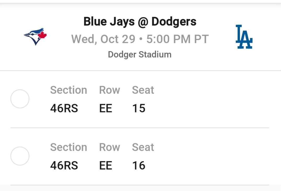Click the Seat label above 15
This screenshot has width=281, height=191.
coord(143,90)
